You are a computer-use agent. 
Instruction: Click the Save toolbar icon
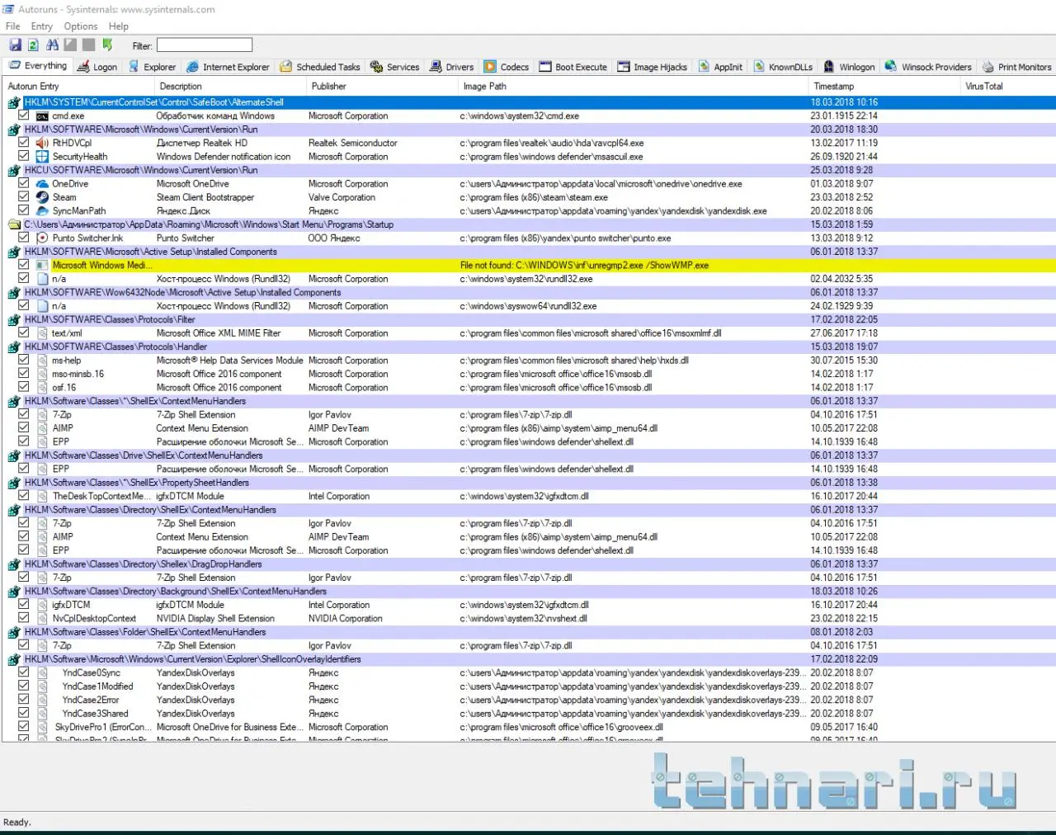(x=15, y=45)
